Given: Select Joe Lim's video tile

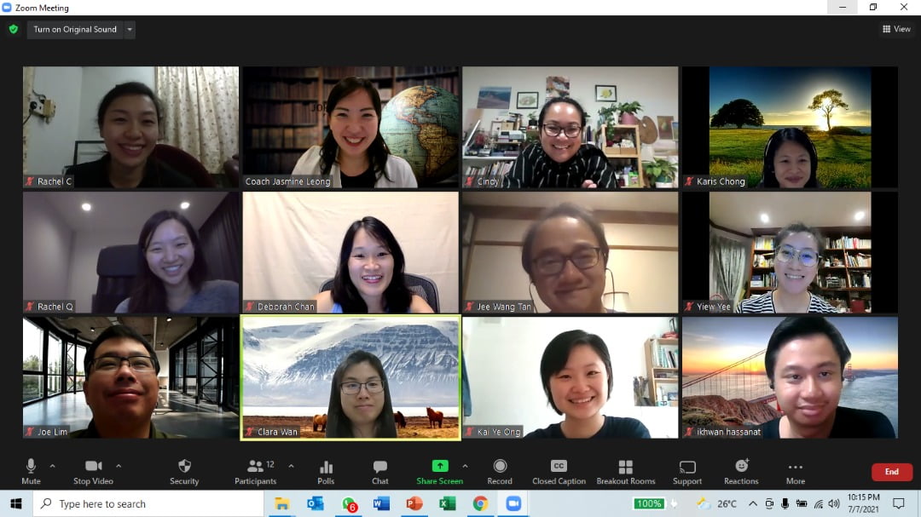Looking at the screenshot, I should (131, 377).
